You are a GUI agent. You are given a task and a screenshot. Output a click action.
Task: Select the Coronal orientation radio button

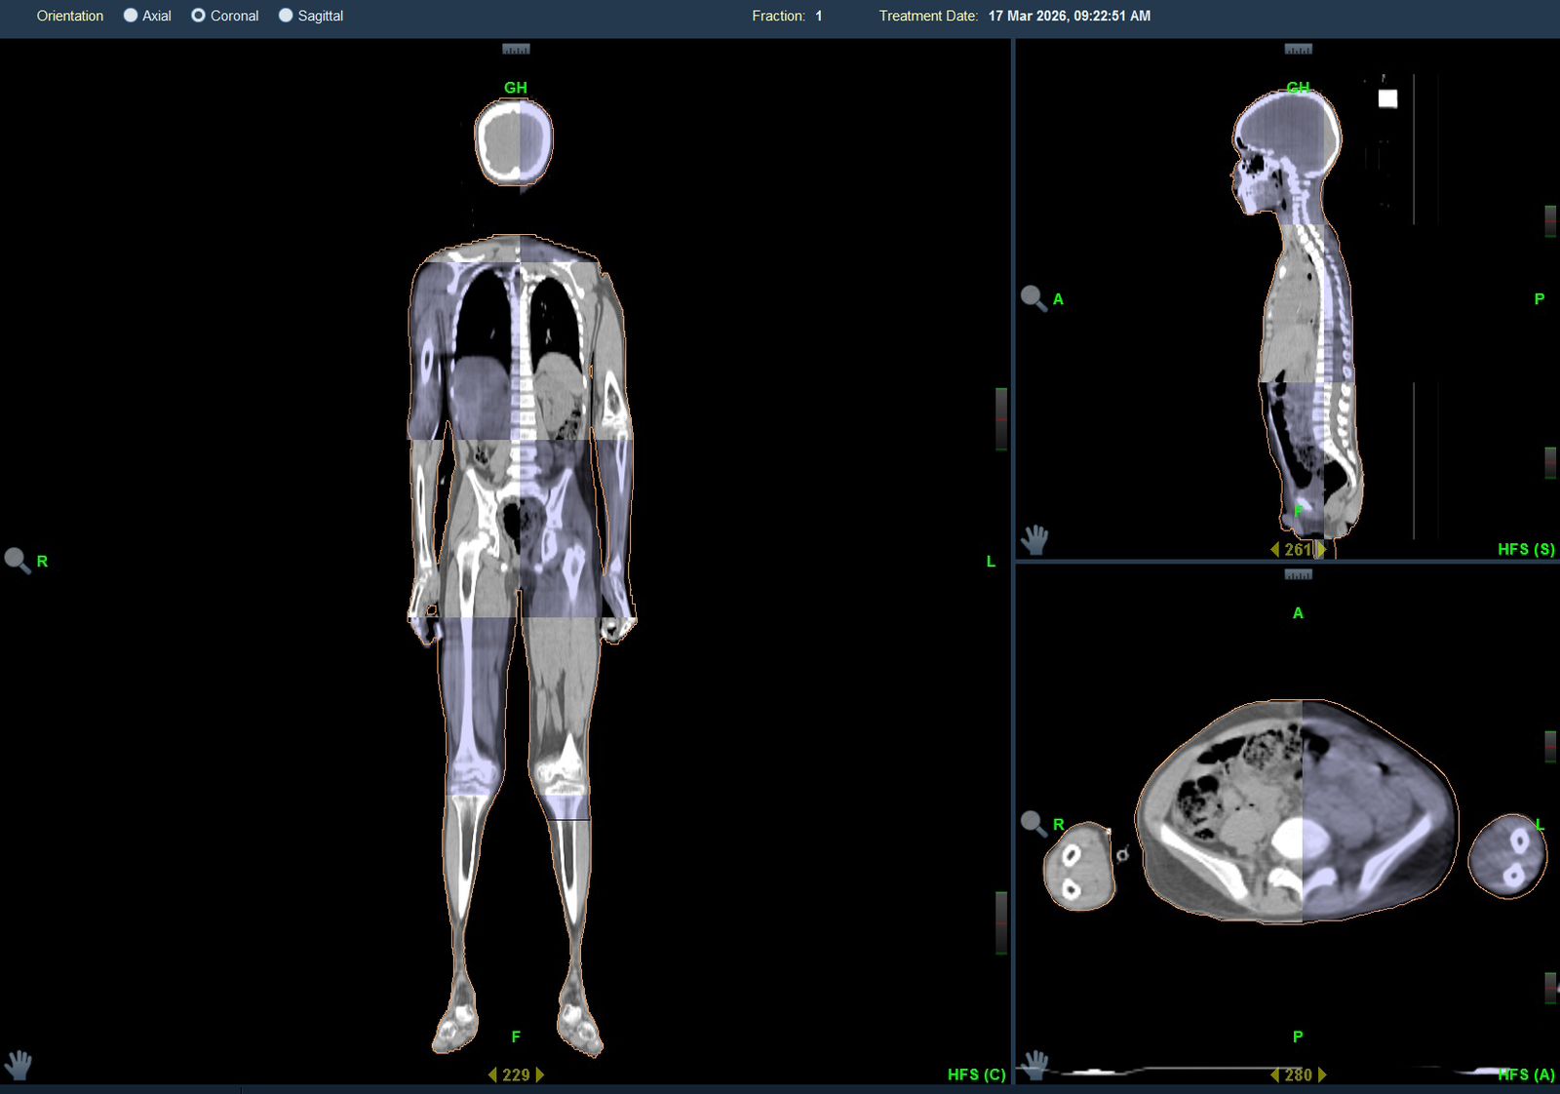198,16
